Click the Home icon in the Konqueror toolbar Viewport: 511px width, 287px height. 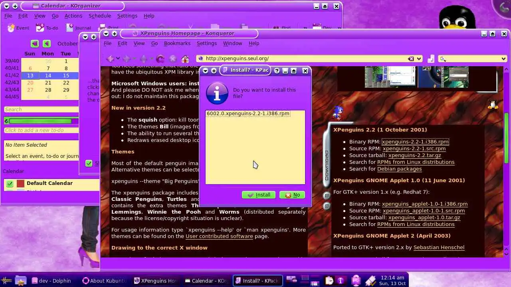click(x=185, y=59)
